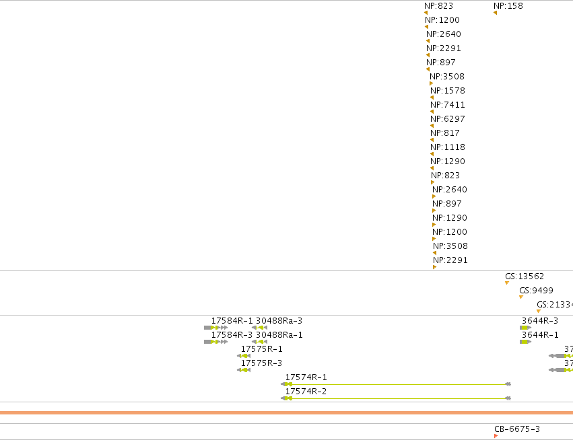Click the 30488Ra-1 label
Screen dimensions: 573x440
(279, 335)
